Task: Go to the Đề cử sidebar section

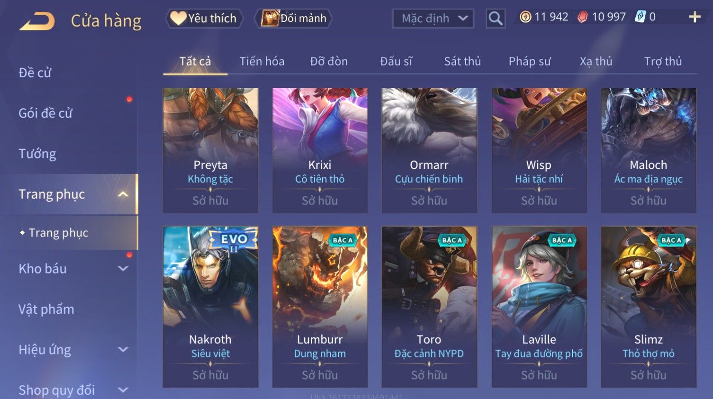Action: pos(35,73)
